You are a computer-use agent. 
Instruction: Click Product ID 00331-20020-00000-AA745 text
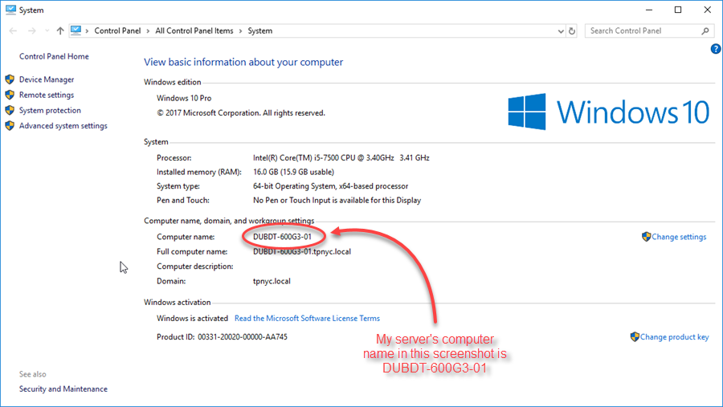(222, 337)
